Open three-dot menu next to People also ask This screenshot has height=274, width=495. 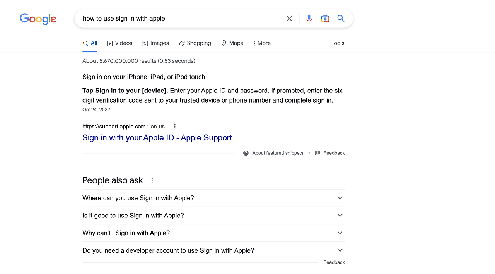[x=152, y=180]
